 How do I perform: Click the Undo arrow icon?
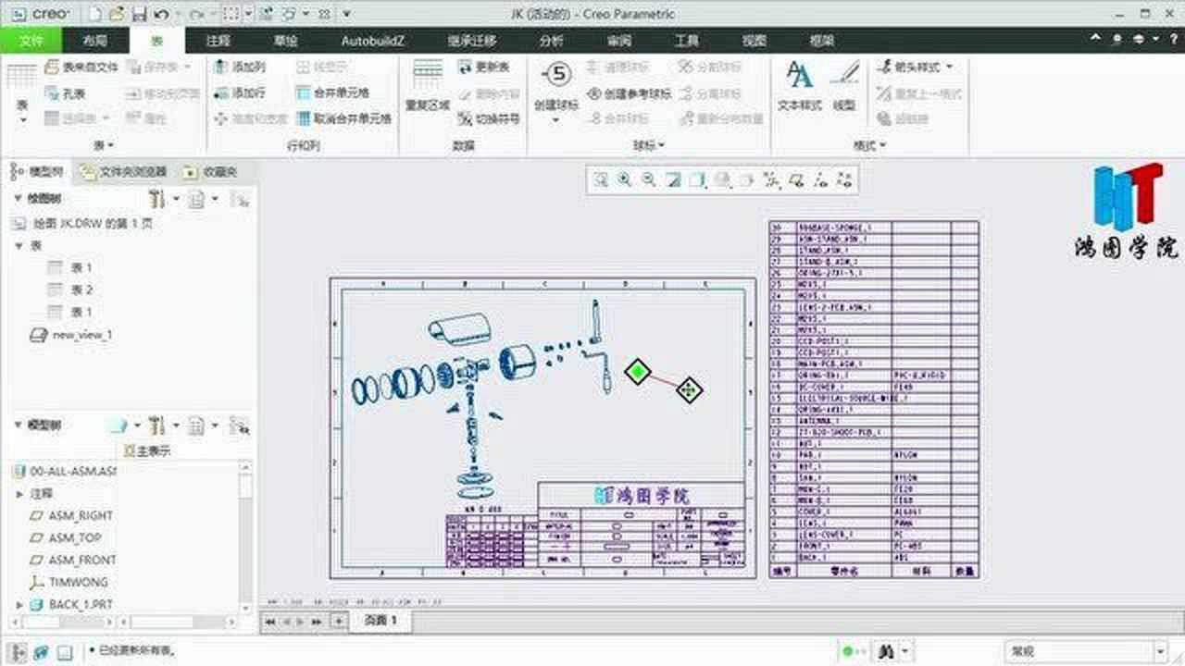point(162,14)
